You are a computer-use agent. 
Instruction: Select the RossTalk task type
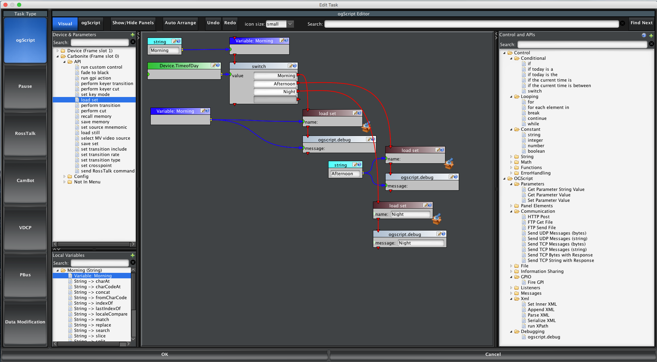tap(25, 134)
